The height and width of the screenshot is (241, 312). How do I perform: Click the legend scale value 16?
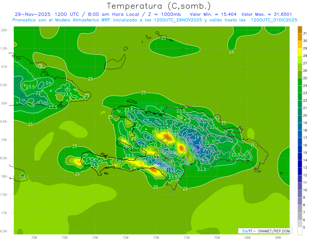click(305, 145)
